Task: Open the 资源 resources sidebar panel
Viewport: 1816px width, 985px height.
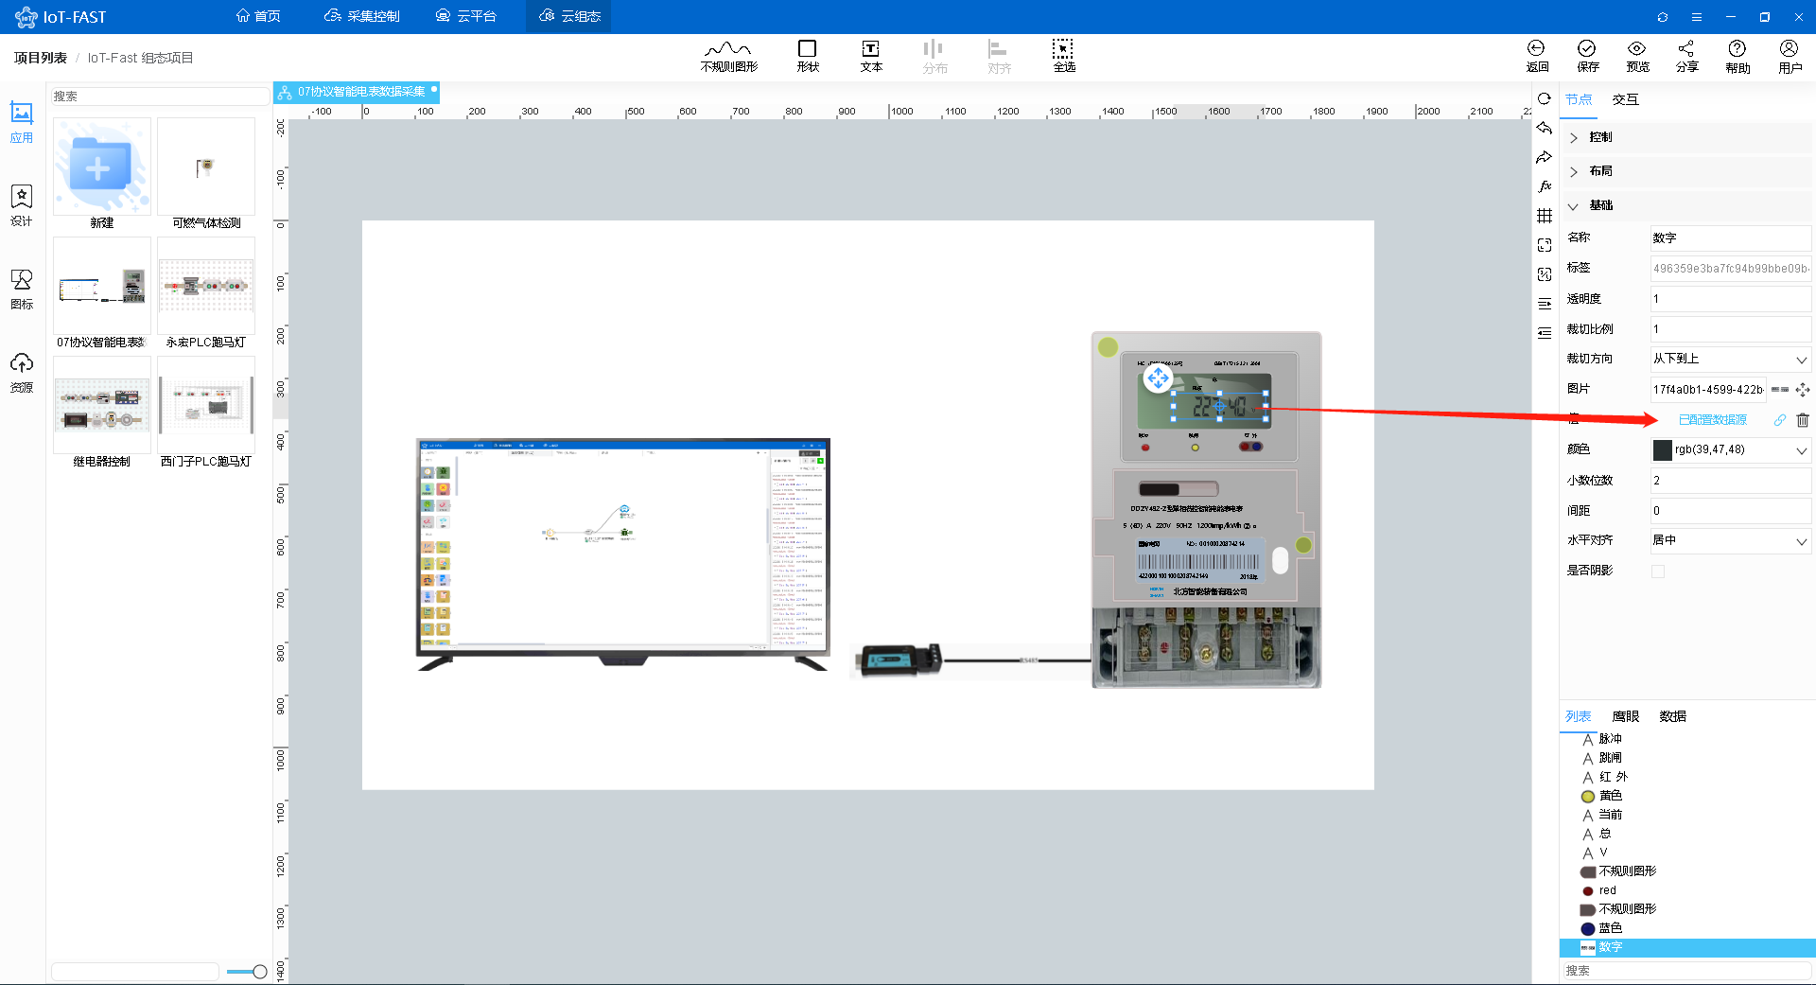Action: pos(22,372)
